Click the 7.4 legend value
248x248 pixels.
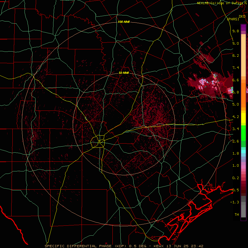point(236,68)
